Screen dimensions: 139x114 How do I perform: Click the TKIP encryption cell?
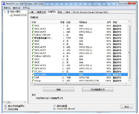click(68, 78)
